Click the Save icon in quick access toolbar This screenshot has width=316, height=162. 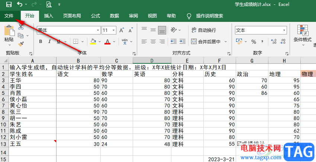(9, 4)
